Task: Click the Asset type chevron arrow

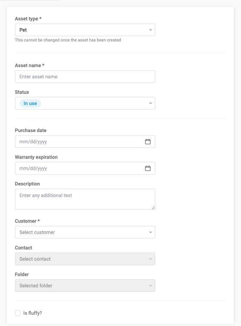Action: pyautogui.click(x=151, y=30)
